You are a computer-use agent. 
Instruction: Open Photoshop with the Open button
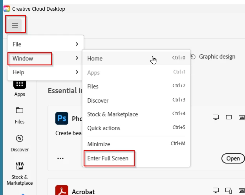[x=233, y=158]
